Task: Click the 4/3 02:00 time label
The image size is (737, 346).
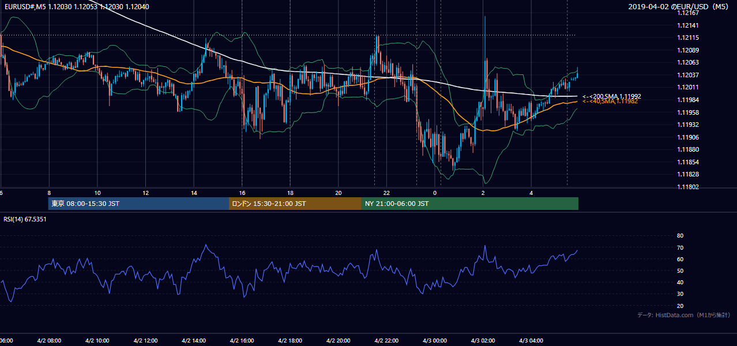Action: click(x=483, y=340)
